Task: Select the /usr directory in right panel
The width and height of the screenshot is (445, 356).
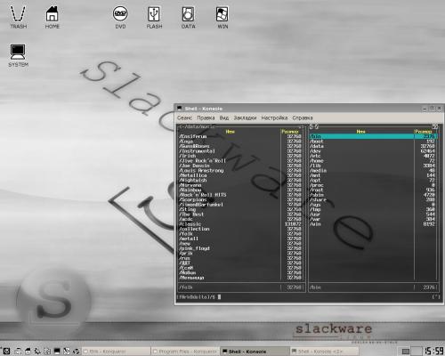Action: click(373, 214)
